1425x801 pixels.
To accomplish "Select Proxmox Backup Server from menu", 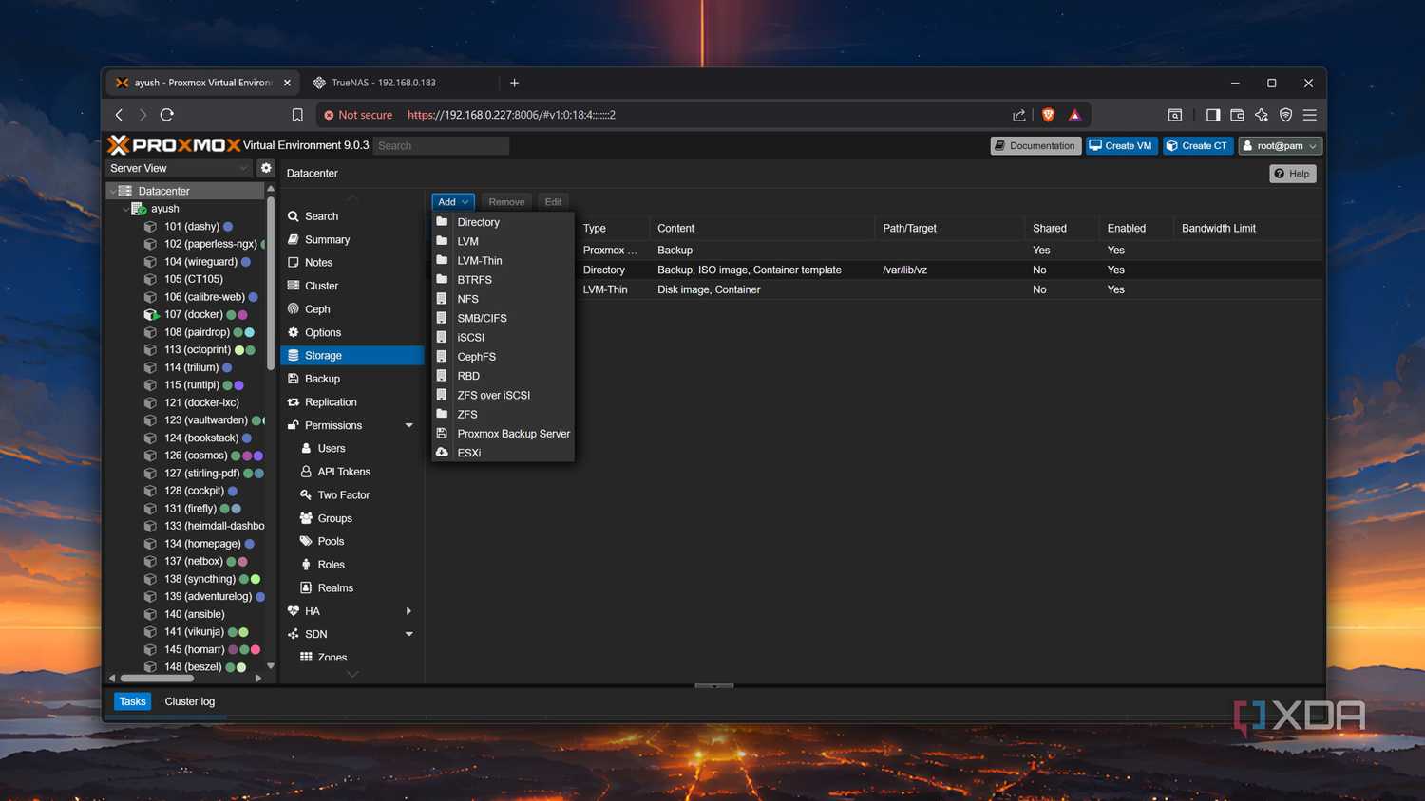I will (x=503, y=434).
